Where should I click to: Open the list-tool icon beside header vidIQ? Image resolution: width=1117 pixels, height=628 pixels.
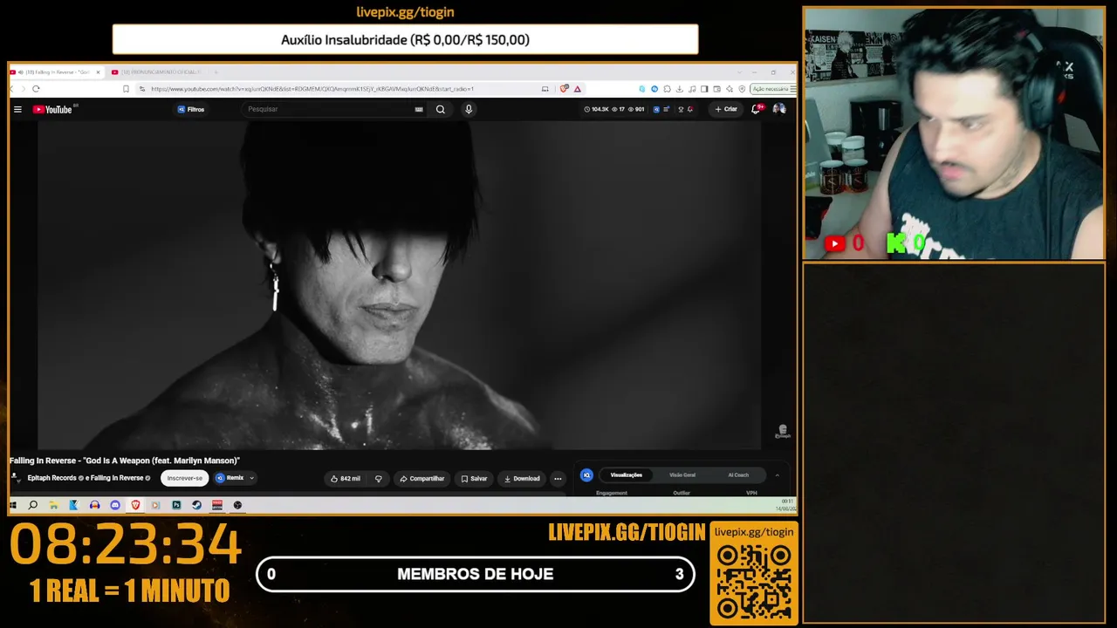667,109
